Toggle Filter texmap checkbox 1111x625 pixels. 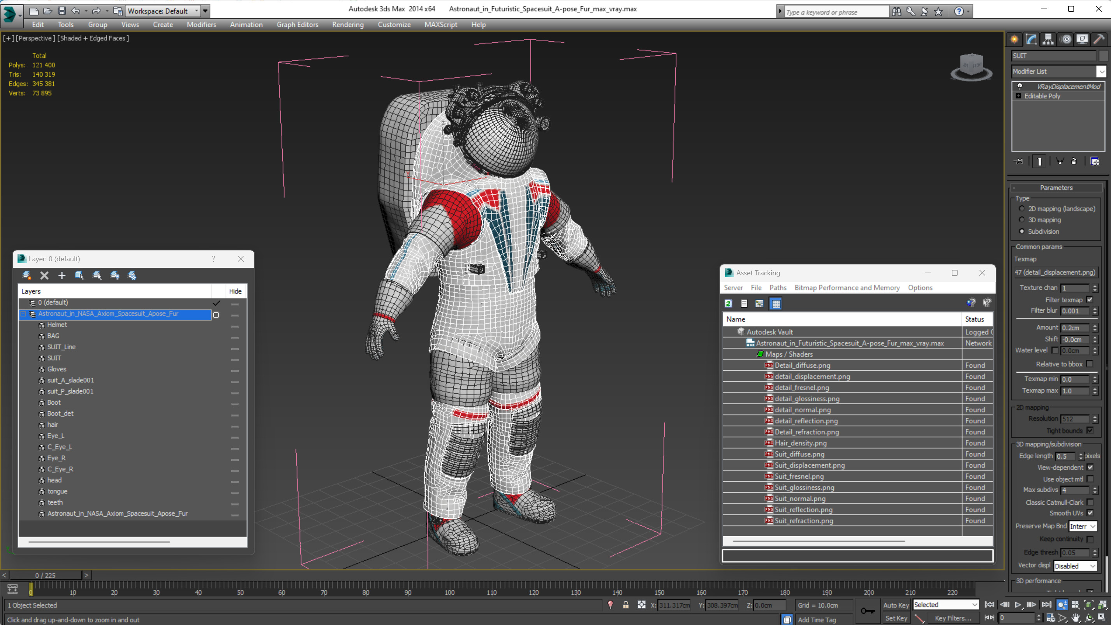(x=1090, y=300)
